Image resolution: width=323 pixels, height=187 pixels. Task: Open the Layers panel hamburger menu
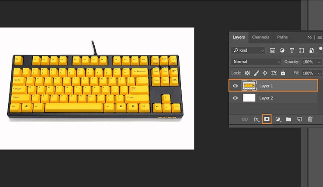[320, 37]
